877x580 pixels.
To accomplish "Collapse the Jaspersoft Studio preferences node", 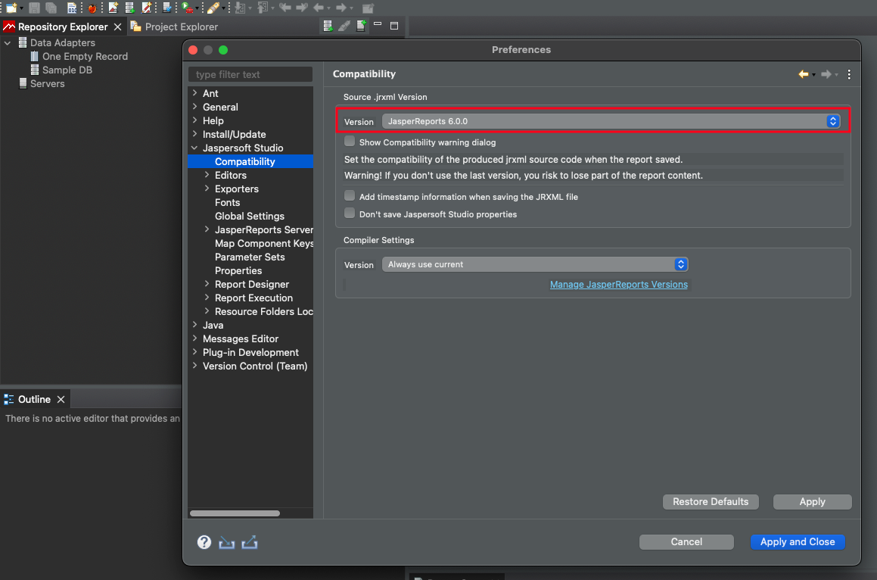I will (194, 148).
